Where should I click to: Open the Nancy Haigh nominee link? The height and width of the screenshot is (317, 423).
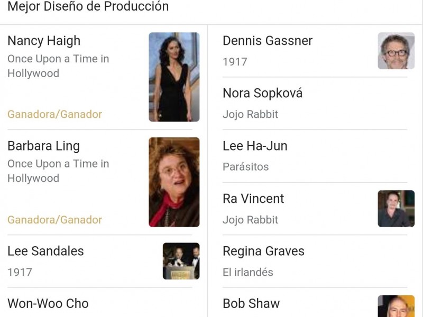coord(44,41)
